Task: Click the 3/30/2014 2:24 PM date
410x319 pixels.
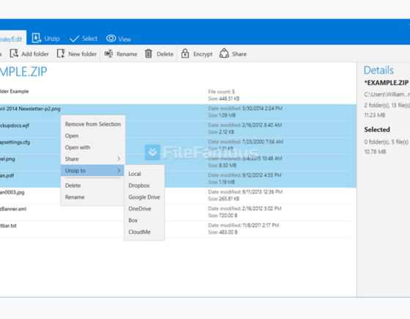Action: point(262,109)
